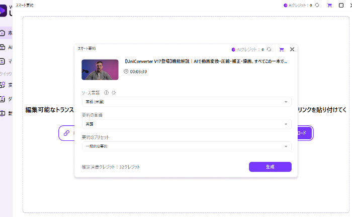This screenshot has width=352, height=217.
Task: Open the 要約の言語 dropdown
Action: tap(187, 124)
